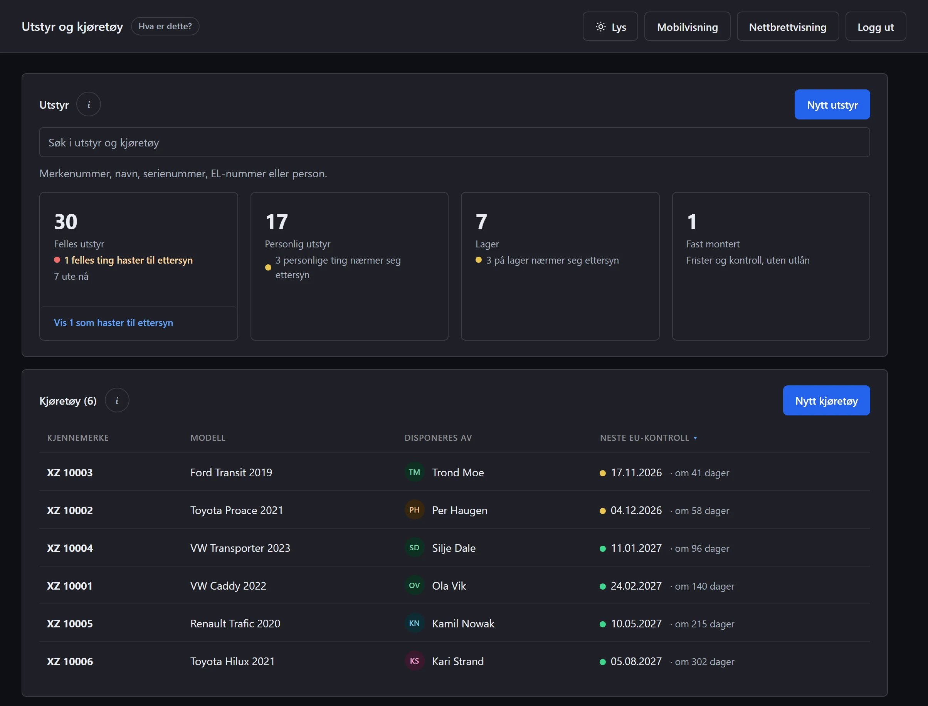Select the Personlig utstyr card showing 17
Image resolution: width=928 pixels, height=706 pixels.
tap(349, 266)
